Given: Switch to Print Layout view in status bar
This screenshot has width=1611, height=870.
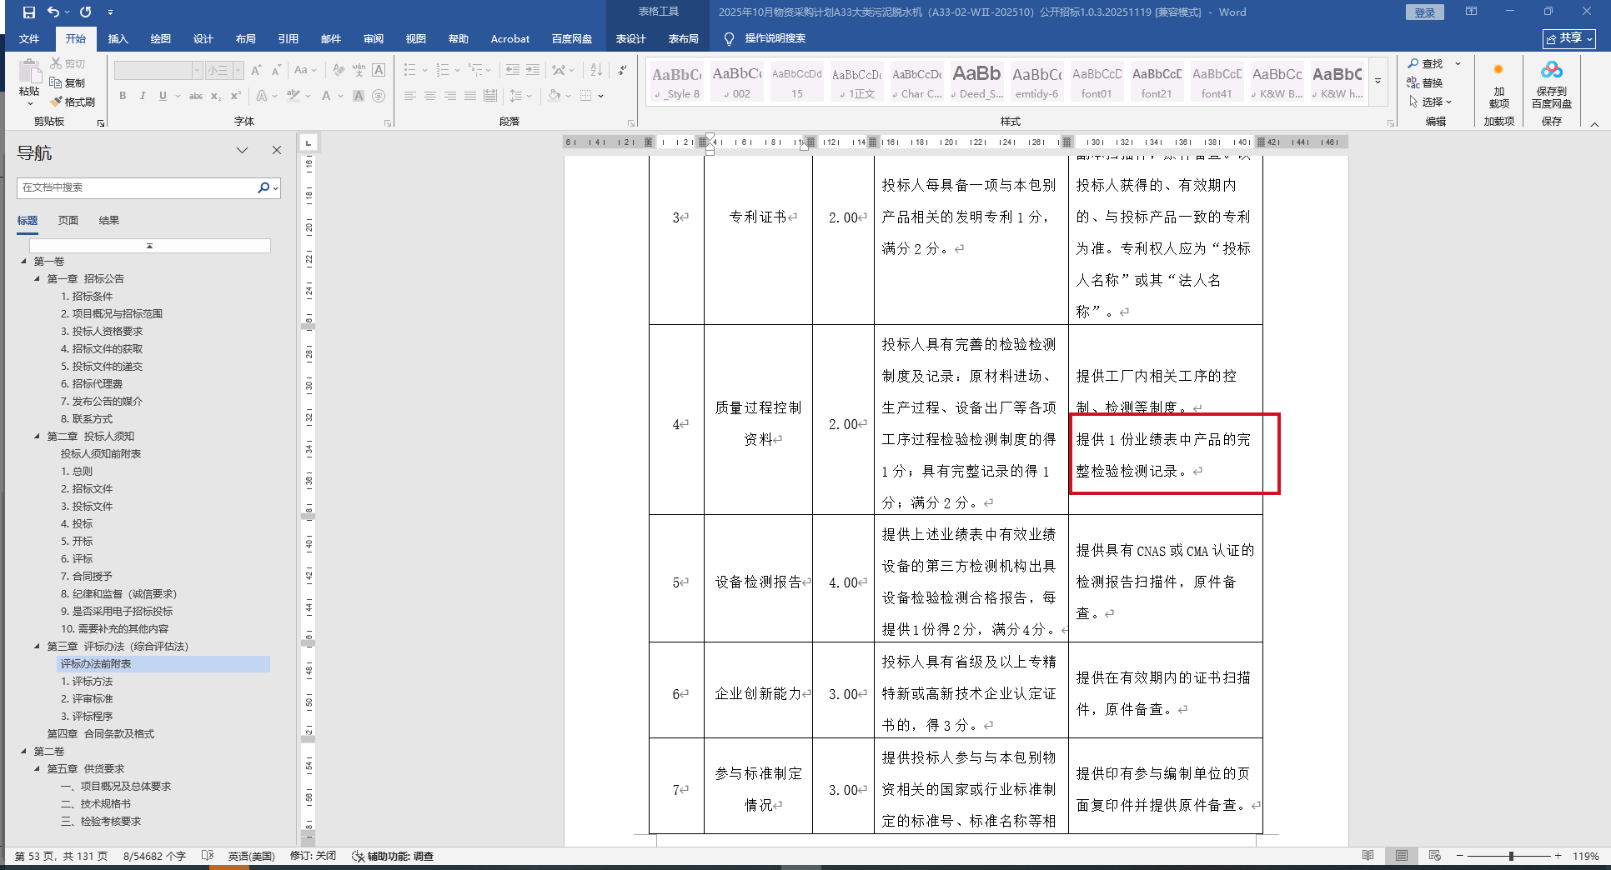Looking at the screenshot, I should pyautogui.click(x=1402, y=856).
